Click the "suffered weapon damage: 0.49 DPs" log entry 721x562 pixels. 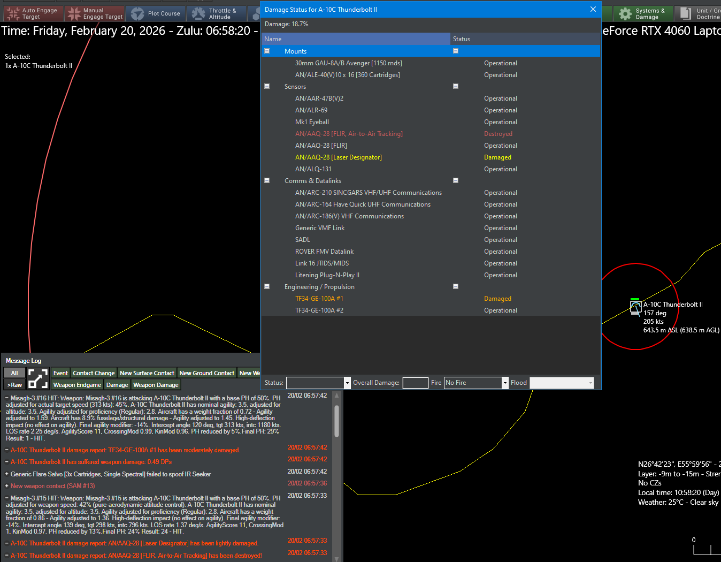[91, 462]
